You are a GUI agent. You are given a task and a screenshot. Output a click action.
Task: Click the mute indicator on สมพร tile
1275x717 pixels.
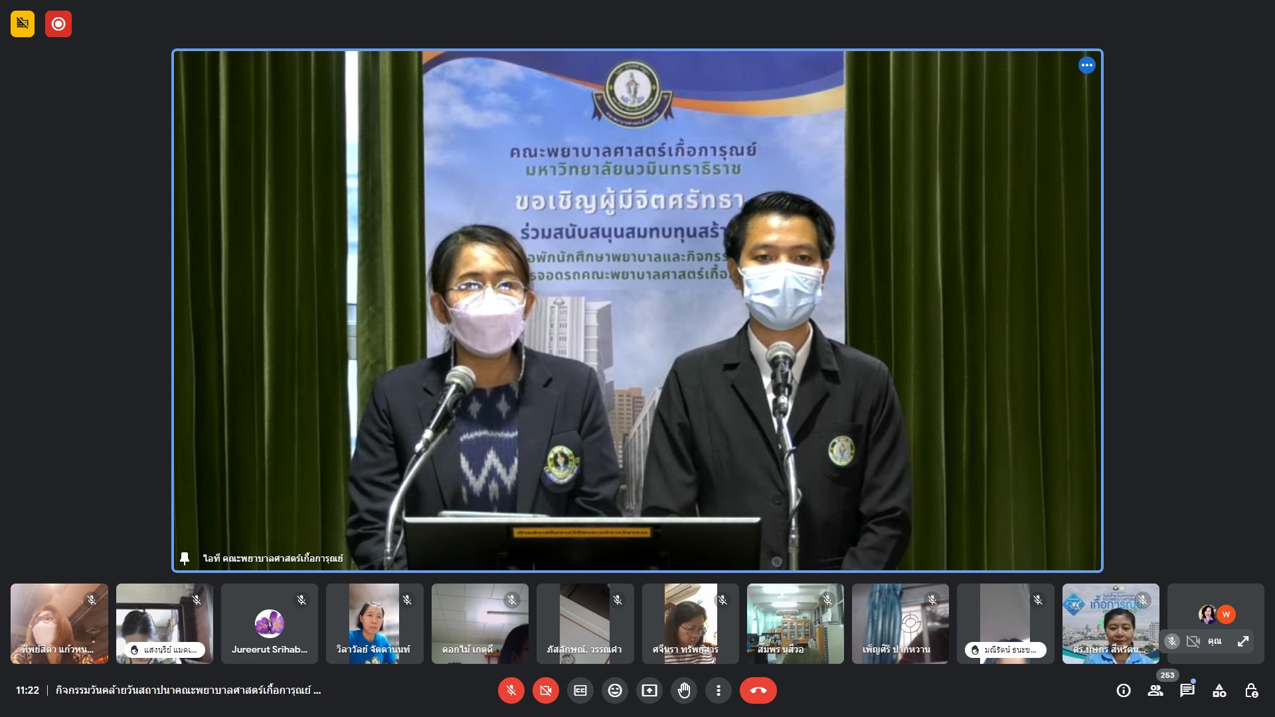point(827,600)
